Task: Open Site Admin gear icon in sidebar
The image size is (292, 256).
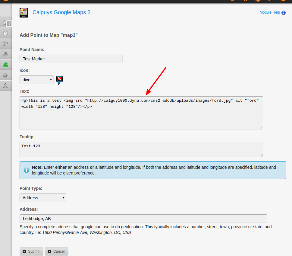Action: pos(5,75)
